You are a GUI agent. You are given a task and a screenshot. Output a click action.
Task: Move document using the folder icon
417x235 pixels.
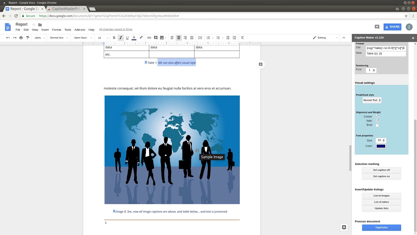(x=40, y=25)
